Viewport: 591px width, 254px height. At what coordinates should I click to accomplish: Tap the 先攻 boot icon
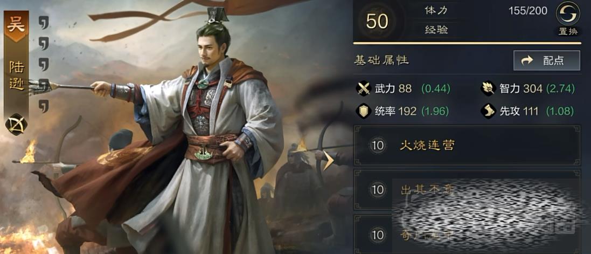(488, 111)
